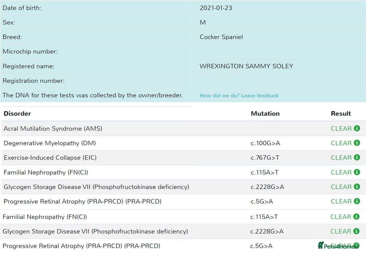Click the Disorder column header
Viewport: 366px width, 253px height.
point(17,114)
